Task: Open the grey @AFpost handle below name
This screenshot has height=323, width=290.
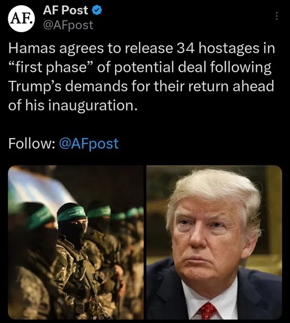Action: [68, 26]
